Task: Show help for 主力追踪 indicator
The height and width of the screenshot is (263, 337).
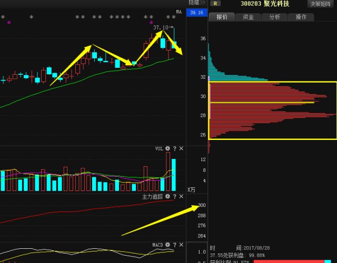Action: coord(174,196)
